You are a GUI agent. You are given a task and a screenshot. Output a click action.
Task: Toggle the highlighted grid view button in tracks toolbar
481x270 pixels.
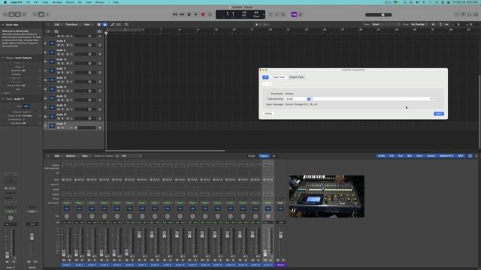click(x=105, y=25)
